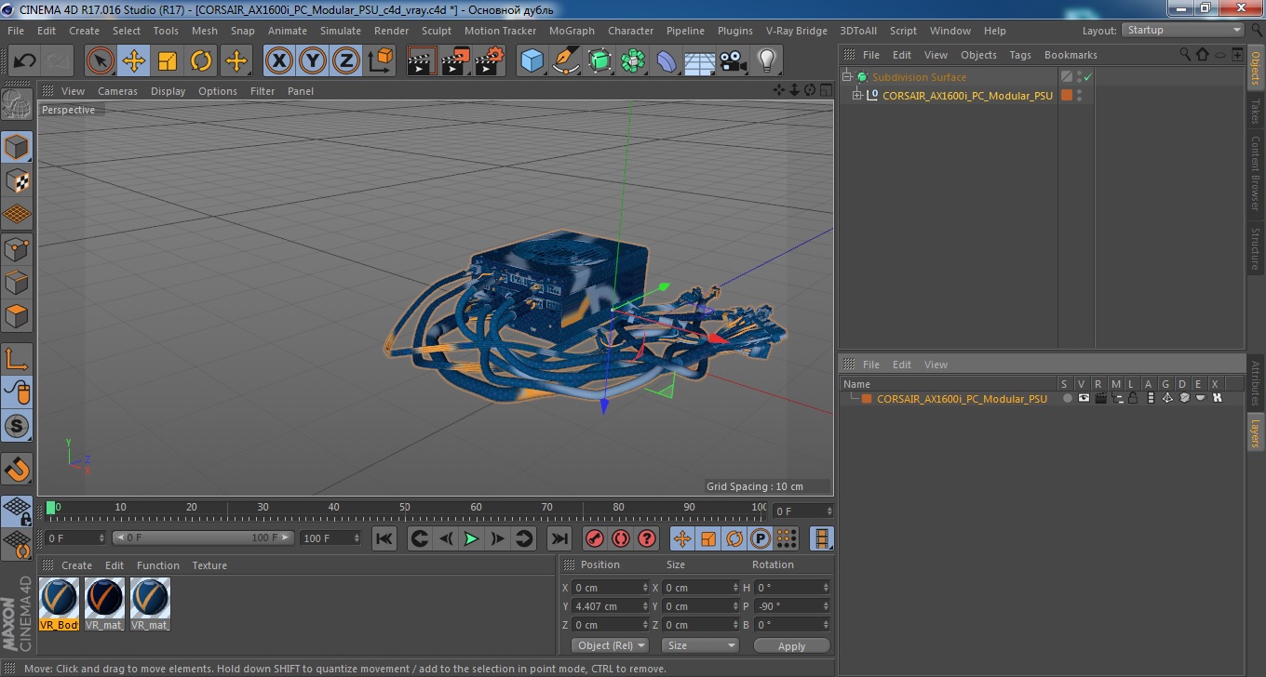
Task: Toggle layer Solo column for CORSAIR layer
Action: (1068, 399)
